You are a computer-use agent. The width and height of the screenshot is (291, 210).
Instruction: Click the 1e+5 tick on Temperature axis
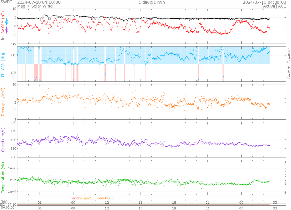12,180
